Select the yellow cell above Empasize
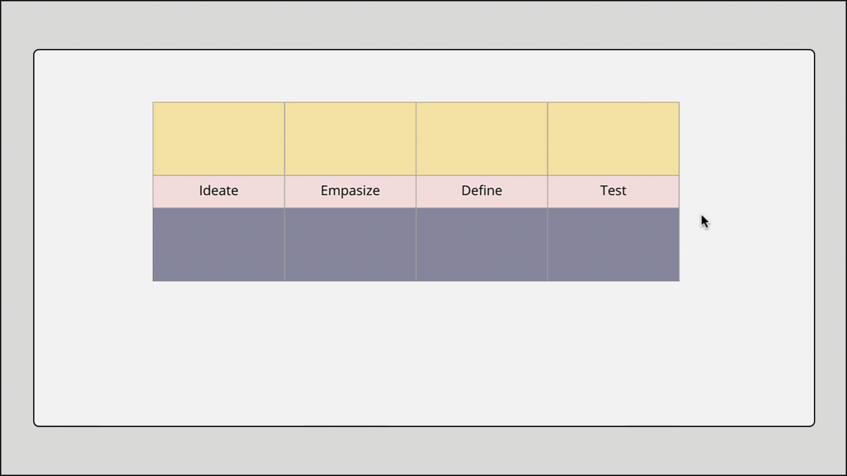847x476 pixels. pyautogui.click(x=350, y=139)
